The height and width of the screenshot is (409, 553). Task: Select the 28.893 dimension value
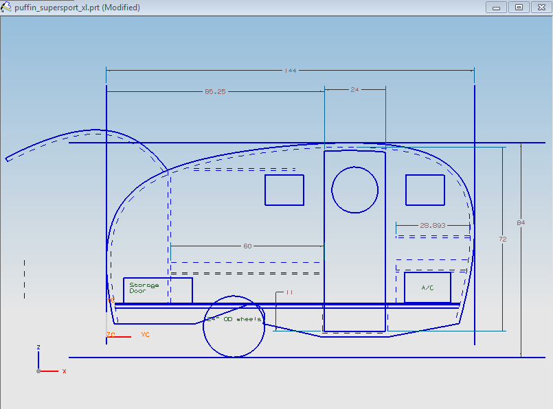[x=433, y=226]
